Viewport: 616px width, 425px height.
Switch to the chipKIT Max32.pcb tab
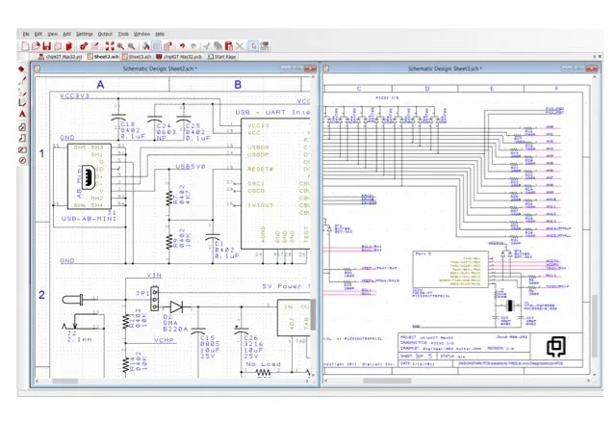coord(179,57)
